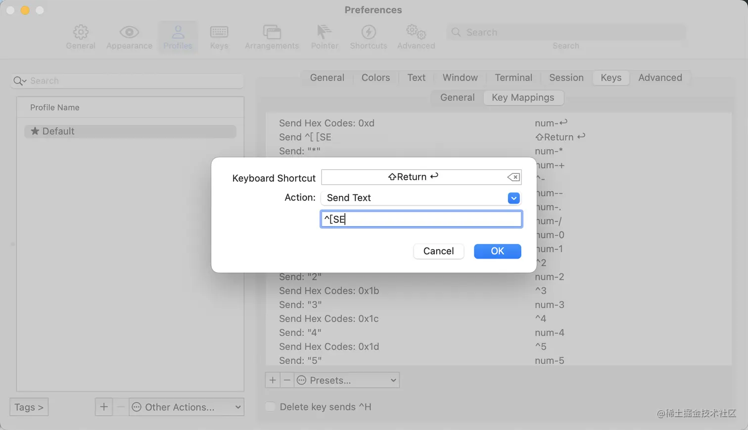748x430 pixels.
Task: Open the Keys toolbar pane
Action: 219,37
